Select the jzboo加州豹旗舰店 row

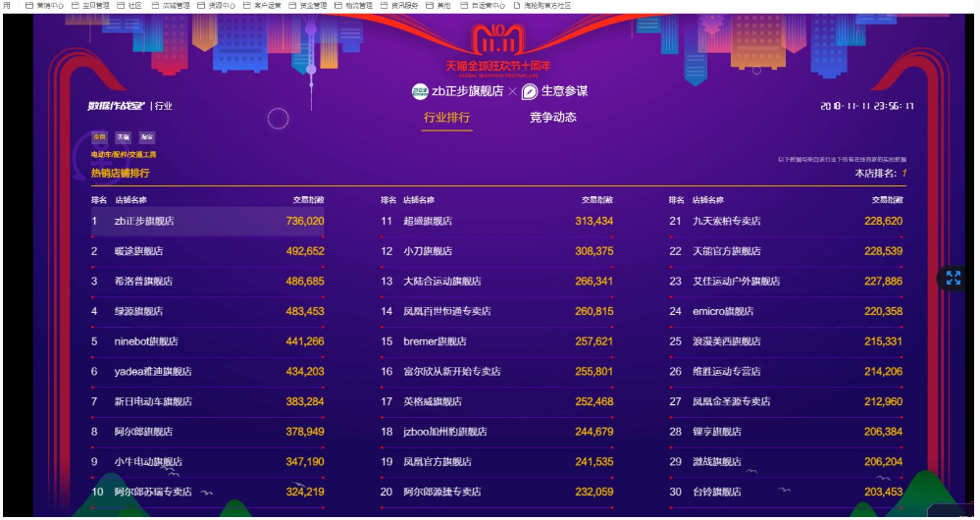click(x=497, y=432)
